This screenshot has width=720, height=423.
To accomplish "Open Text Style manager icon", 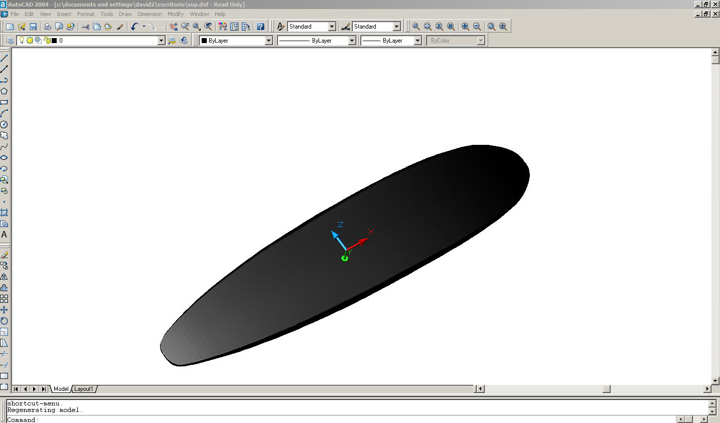I will tap(281, 27).
